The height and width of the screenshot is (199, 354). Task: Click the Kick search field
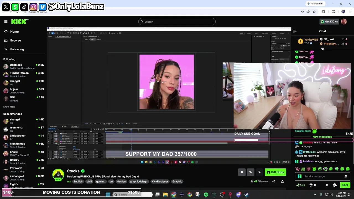(177, 22)
